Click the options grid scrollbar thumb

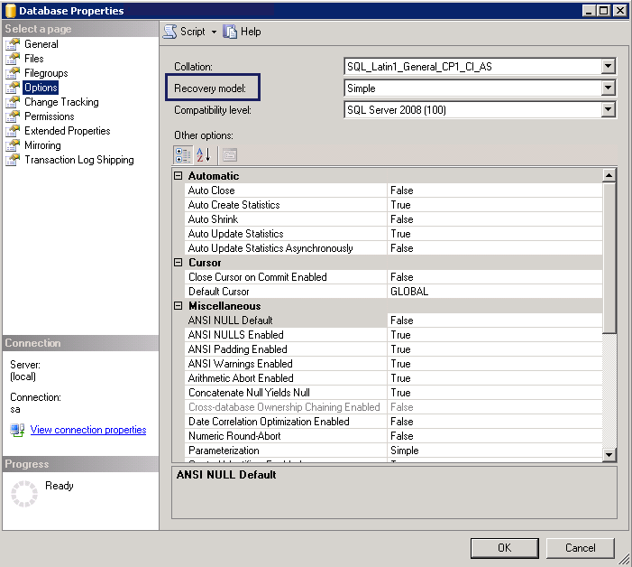coord(609,258)
